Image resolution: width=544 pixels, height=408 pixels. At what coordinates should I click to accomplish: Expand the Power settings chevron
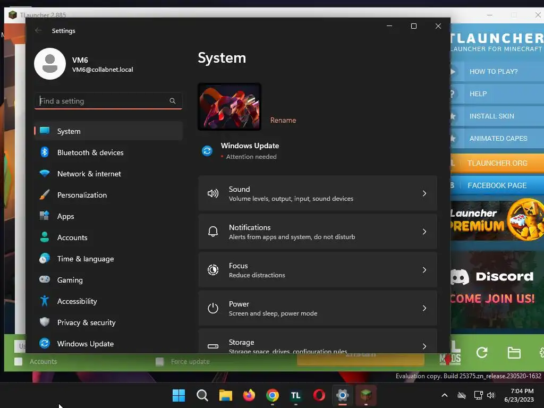424,308
